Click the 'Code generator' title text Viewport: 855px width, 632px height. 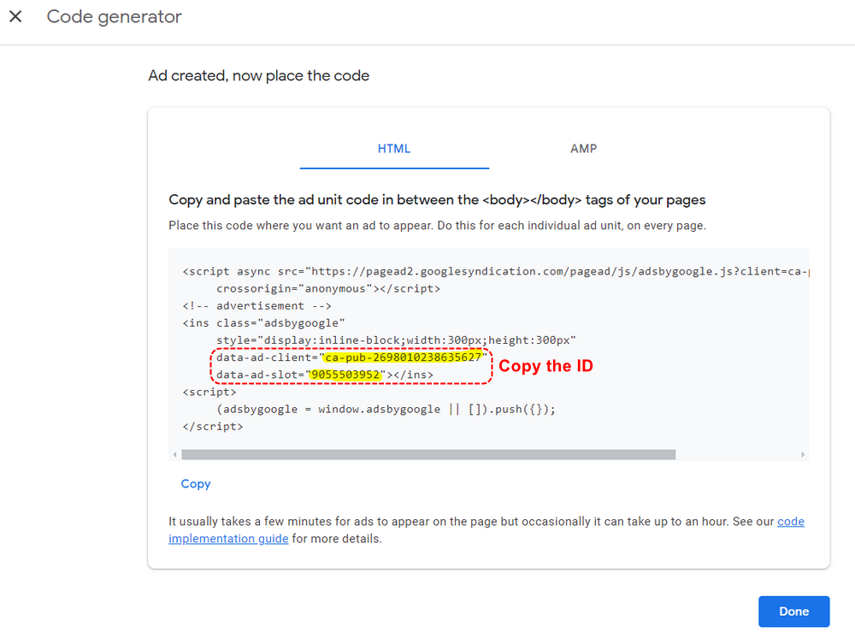pos(114,17)
